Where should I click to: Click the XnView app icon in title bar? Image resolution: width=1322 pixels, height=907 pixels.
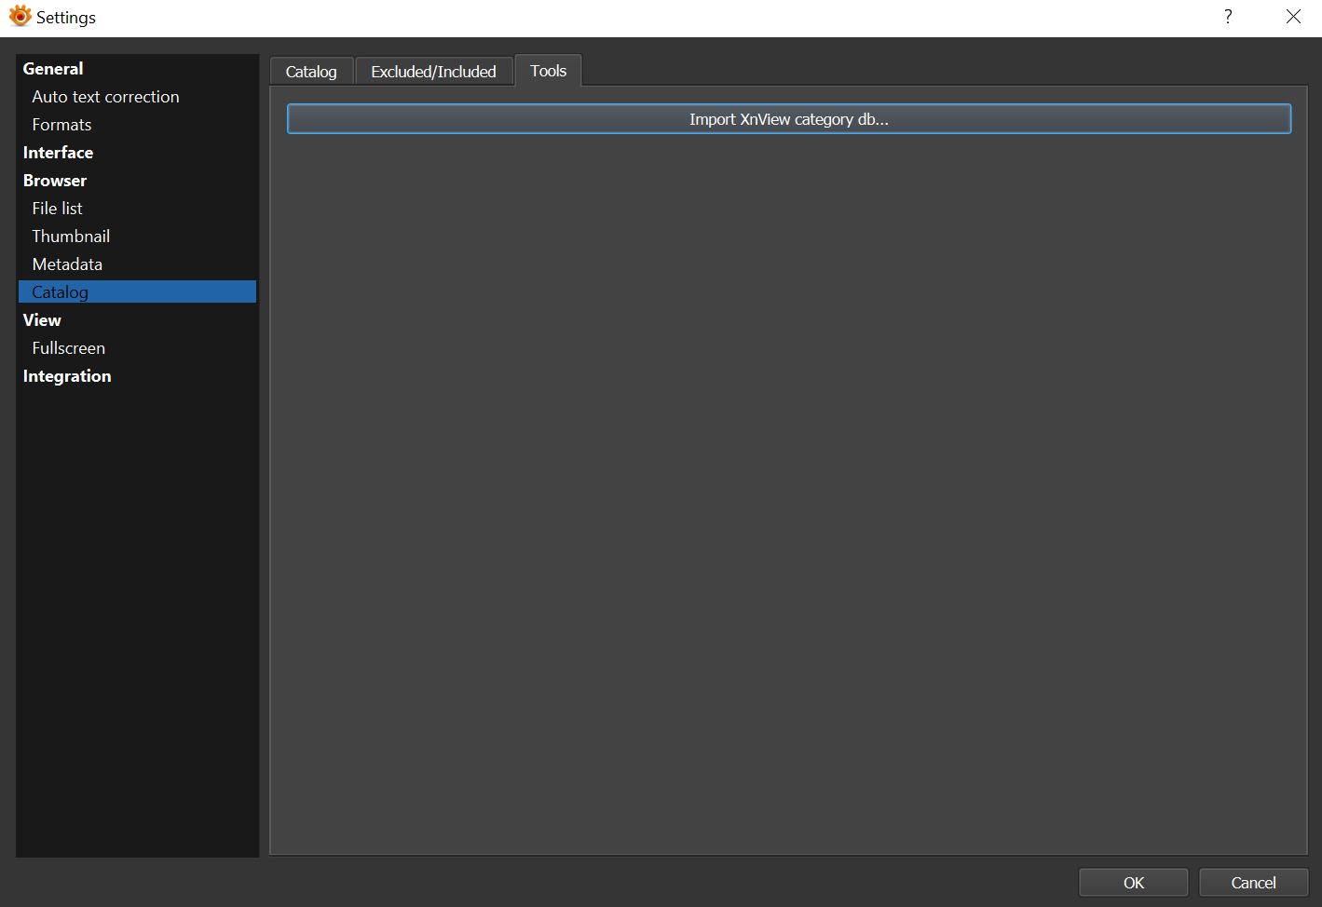(20, 17)
